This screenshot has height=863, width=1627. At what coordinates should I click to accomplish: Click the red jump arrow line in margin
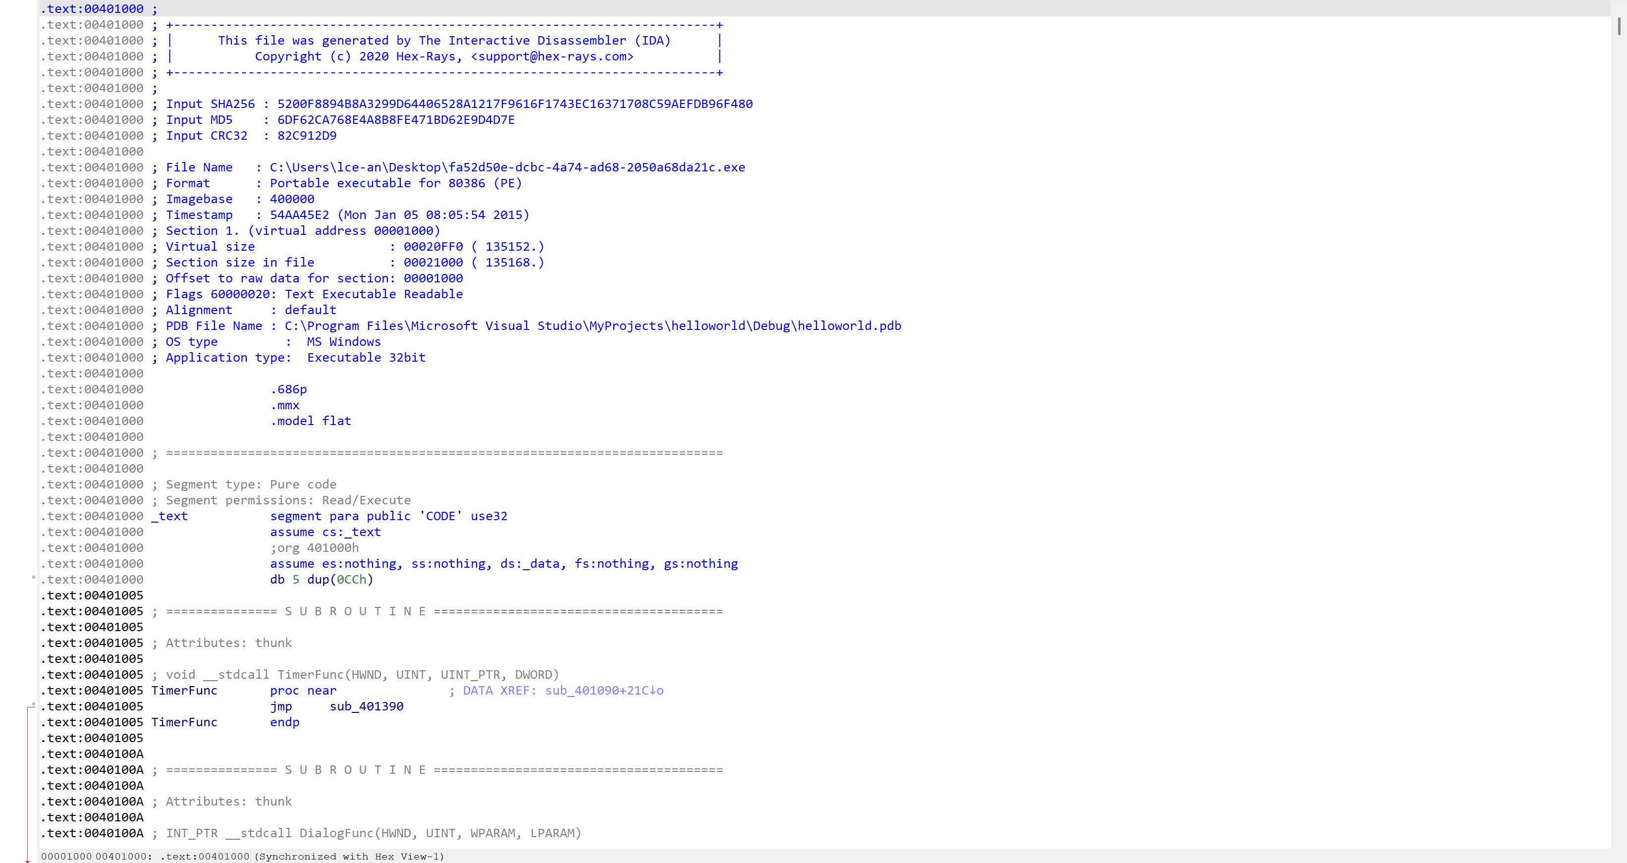coord(28,783)
